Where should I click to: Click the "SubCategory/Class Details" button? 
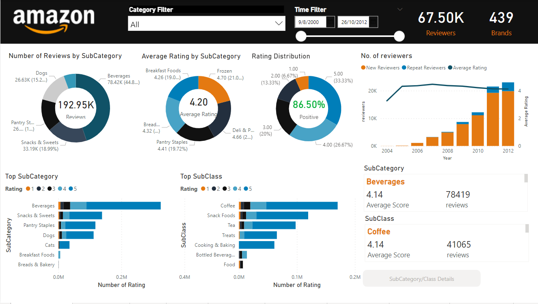point(421,278)
